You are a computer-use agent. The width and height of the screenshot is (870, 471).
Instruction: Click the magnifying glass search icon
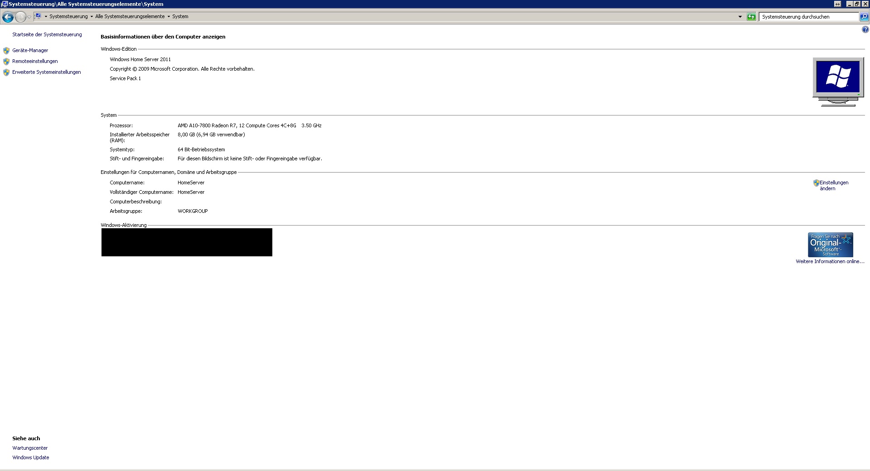864,17
